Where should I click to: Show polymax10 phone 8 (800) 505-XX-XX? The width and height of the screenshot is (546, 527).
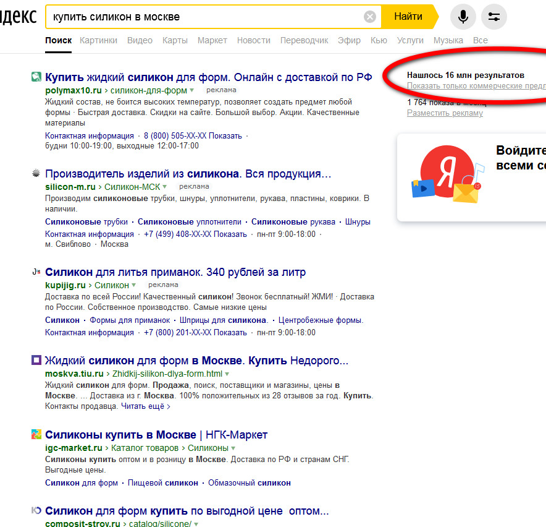(193, 135)
